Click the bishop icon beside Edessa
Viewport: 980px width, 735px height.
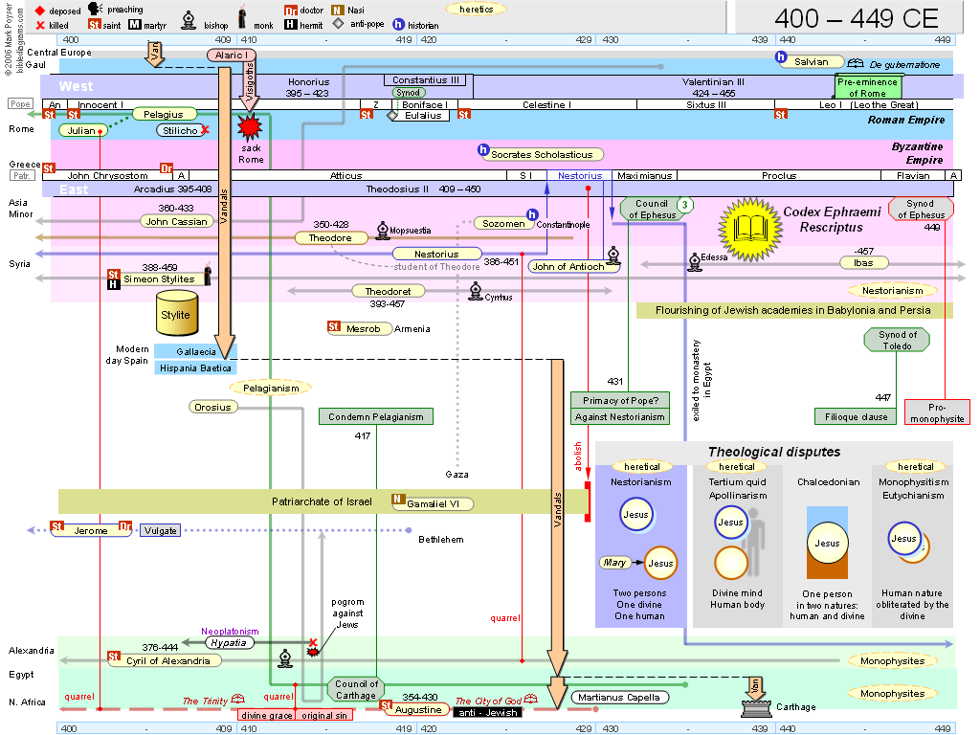coord(693,258)
